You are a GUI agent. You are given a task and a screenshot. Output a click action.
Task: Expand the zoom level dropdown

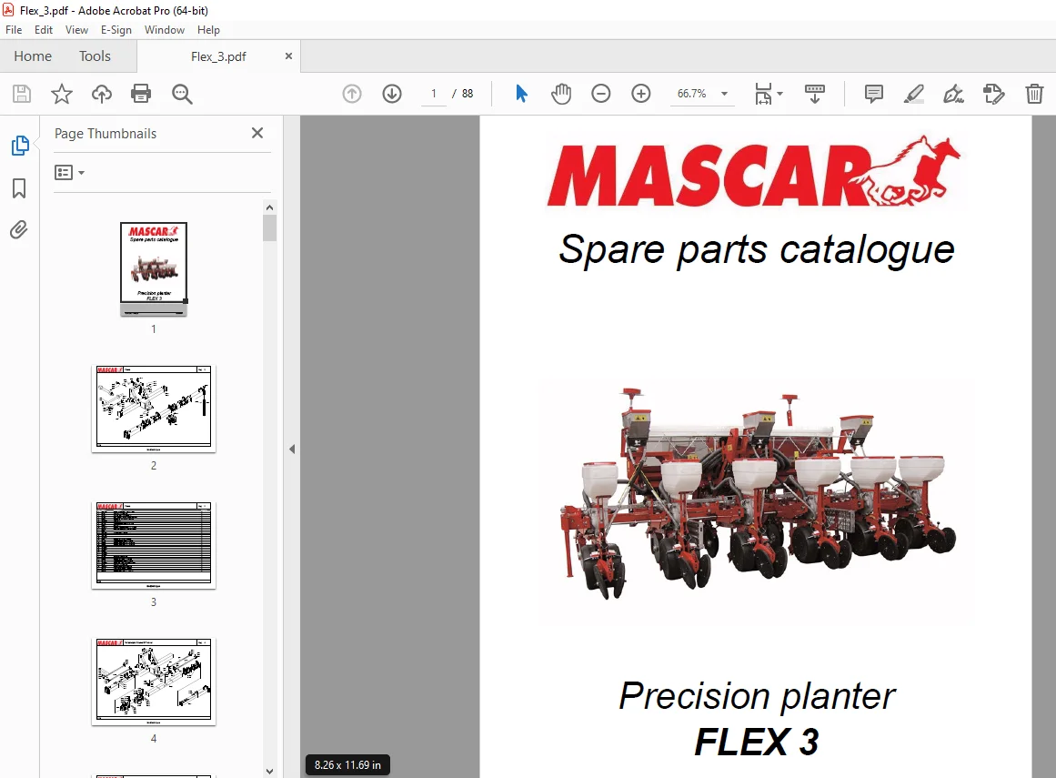(x=725, y=94)
